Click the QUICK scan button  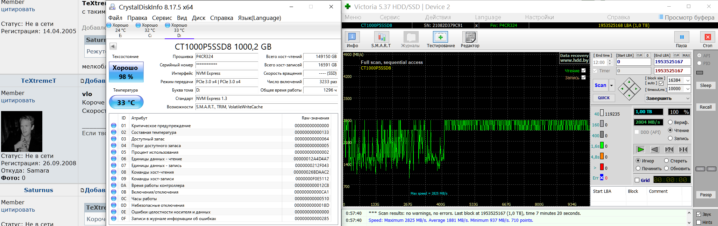(x=604, y=98)
